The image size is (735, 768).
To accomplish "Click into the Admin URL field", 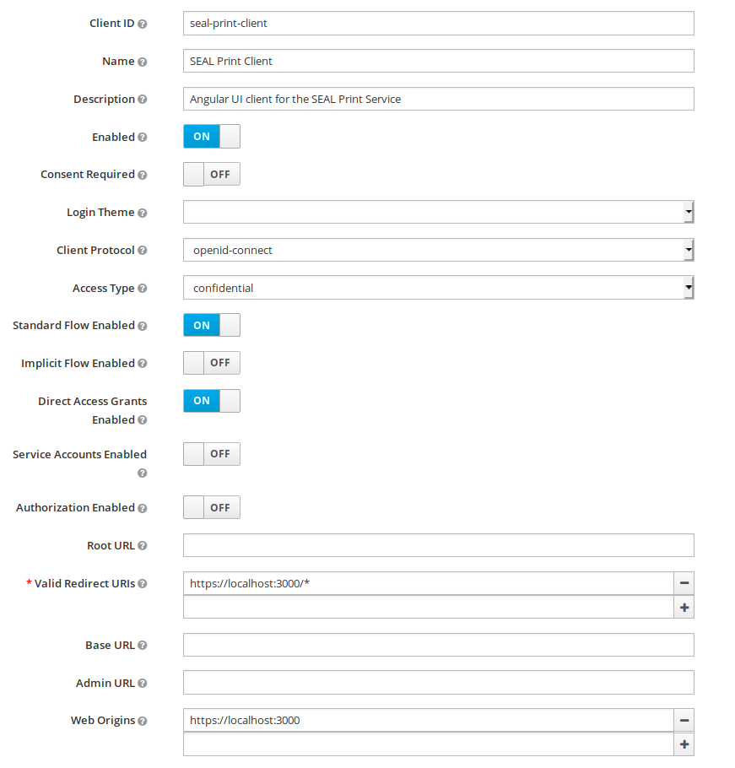I will coord(438,683).
